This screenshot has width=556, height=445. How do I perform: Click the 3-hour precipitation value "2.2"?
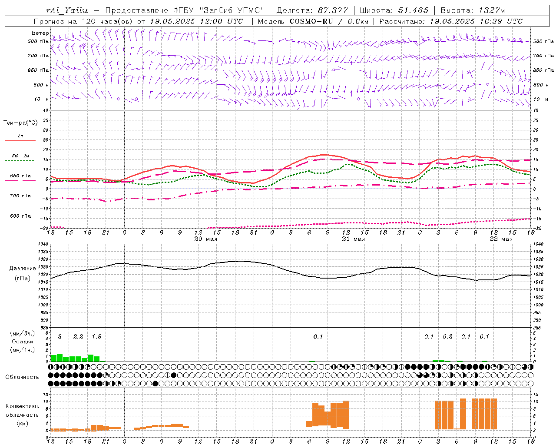coord(78,337)
